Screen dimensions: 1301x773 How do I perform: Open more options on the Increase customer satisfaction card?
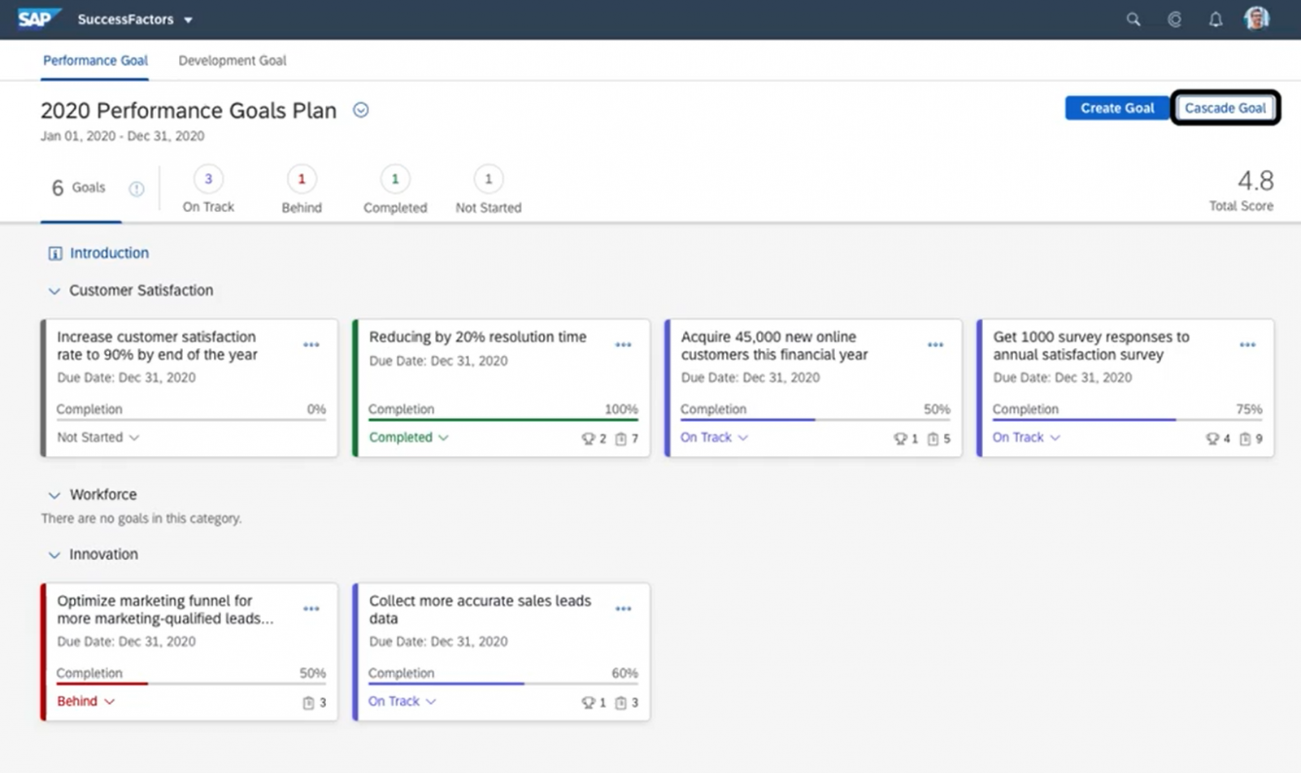pyautogui.click(x=311, y=345)
